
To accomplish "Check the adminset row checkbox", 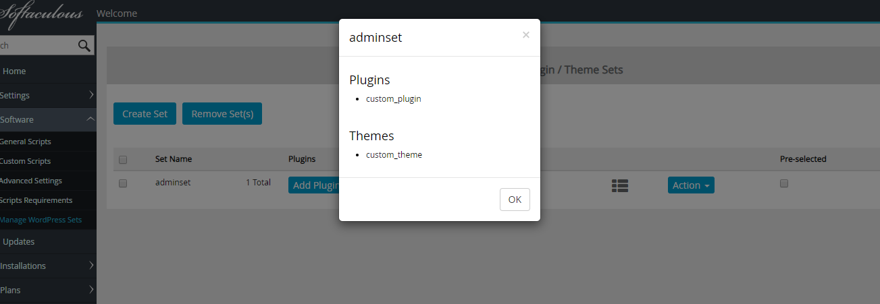I will pos(123,183).
